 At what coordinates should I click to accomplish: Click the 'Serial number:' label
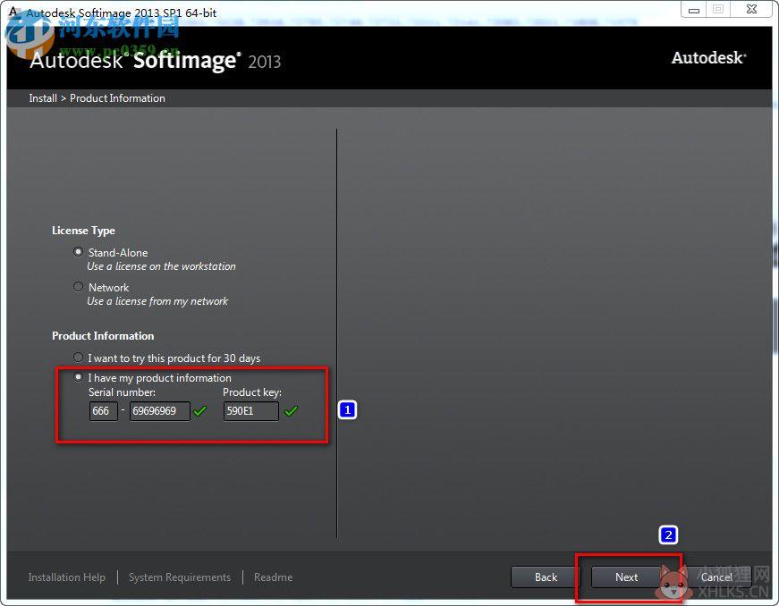(122, 392)
